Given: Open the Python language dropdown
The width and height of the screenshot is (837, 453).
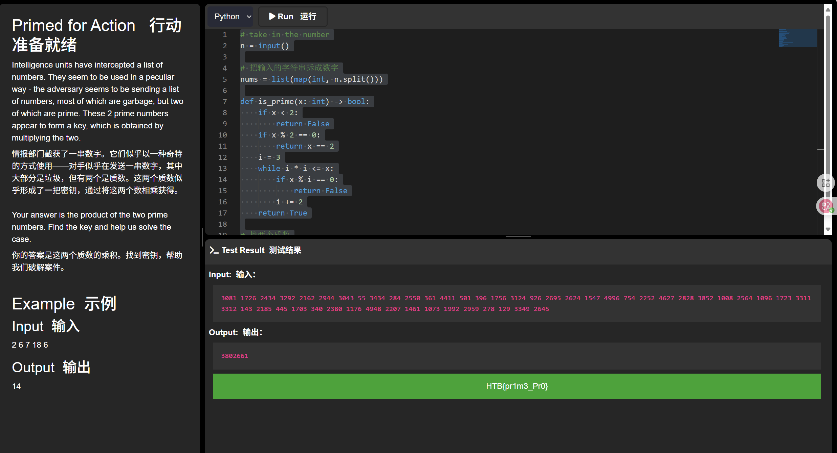Looking at the screenshot, I should click(x=230, y=17).
